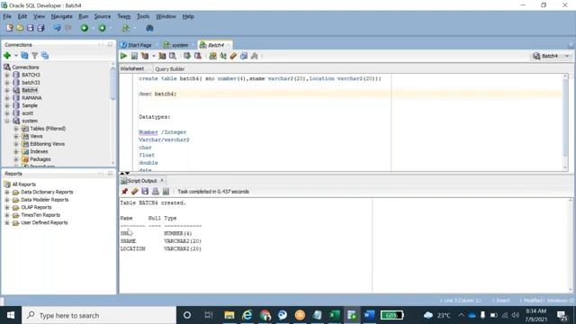This screenshot has height=324, width=576.
Task: Open Word from the taskbar
Action: point(369,315)
